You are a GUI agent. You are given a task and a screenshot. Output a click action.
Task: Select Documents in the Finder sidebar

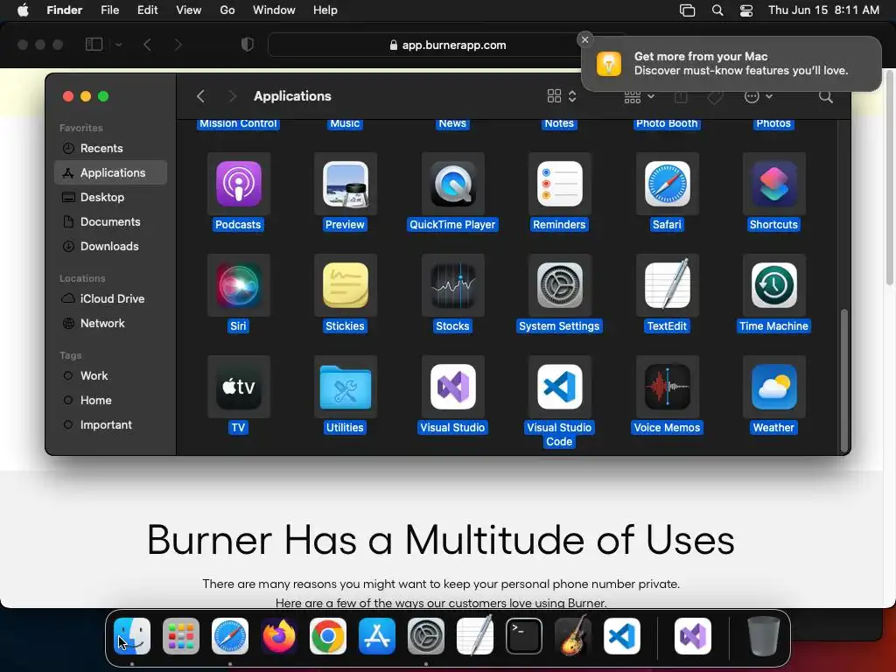[111, 221]
